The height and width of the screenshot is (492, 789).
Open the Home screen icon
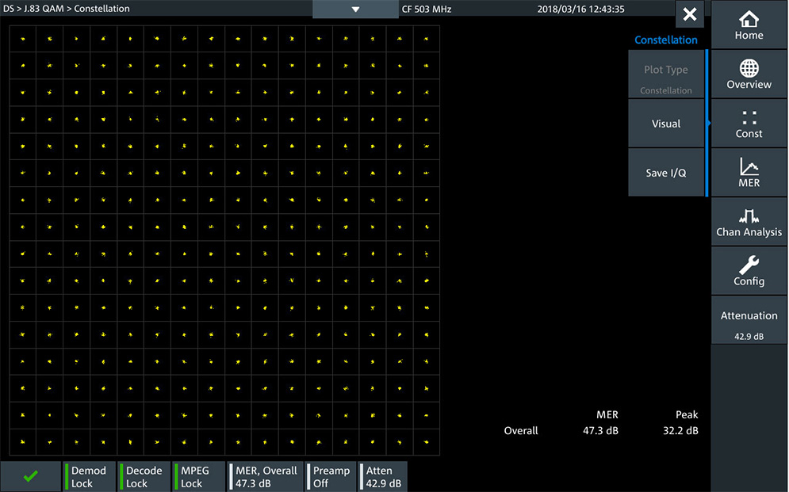click(x=749, y=25)
